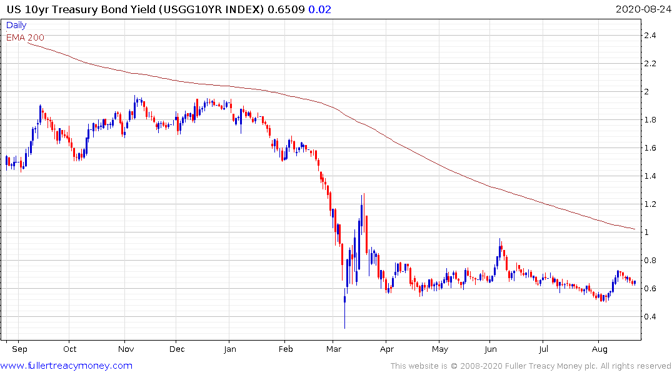Click the 'Apr' x-axis label
The image size is (672, 375).
pos(386,349)
